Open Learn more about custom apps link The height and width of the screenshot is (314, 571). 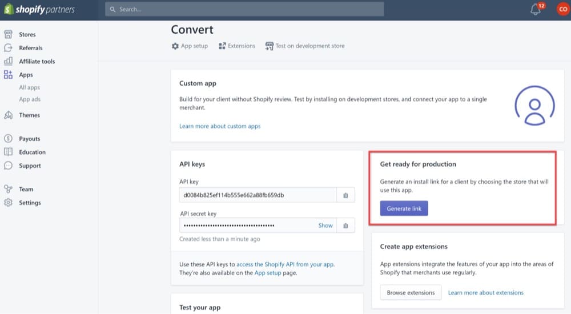coord(220,126)
